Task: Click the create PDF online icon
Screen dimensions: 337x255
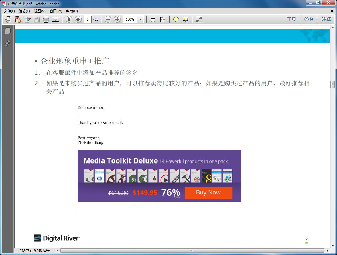Action: (18, 19)
